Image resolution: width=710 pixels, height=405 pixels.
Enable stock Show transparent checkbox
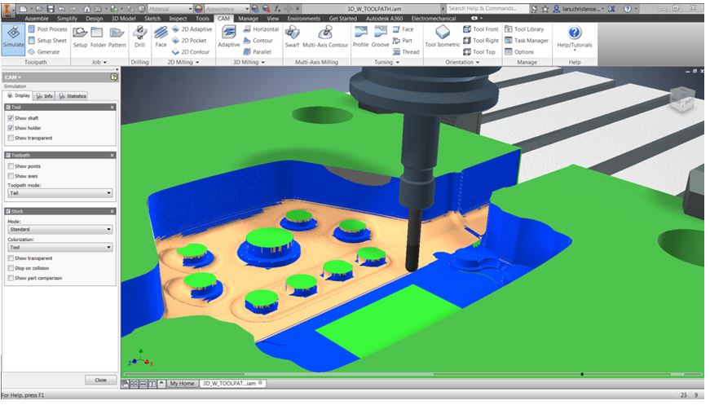point(11,258)
